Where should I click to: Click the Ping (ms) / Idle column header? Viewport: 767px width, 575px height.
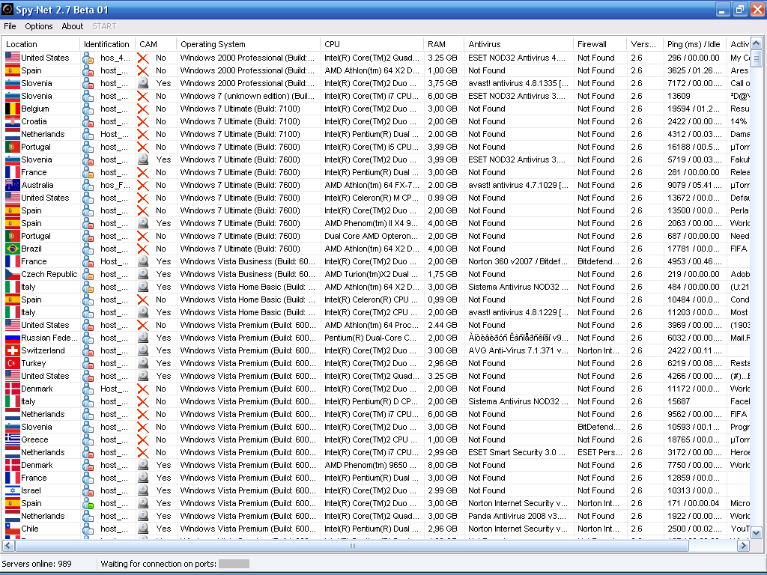pyautogui.click(x=694, y=44)
